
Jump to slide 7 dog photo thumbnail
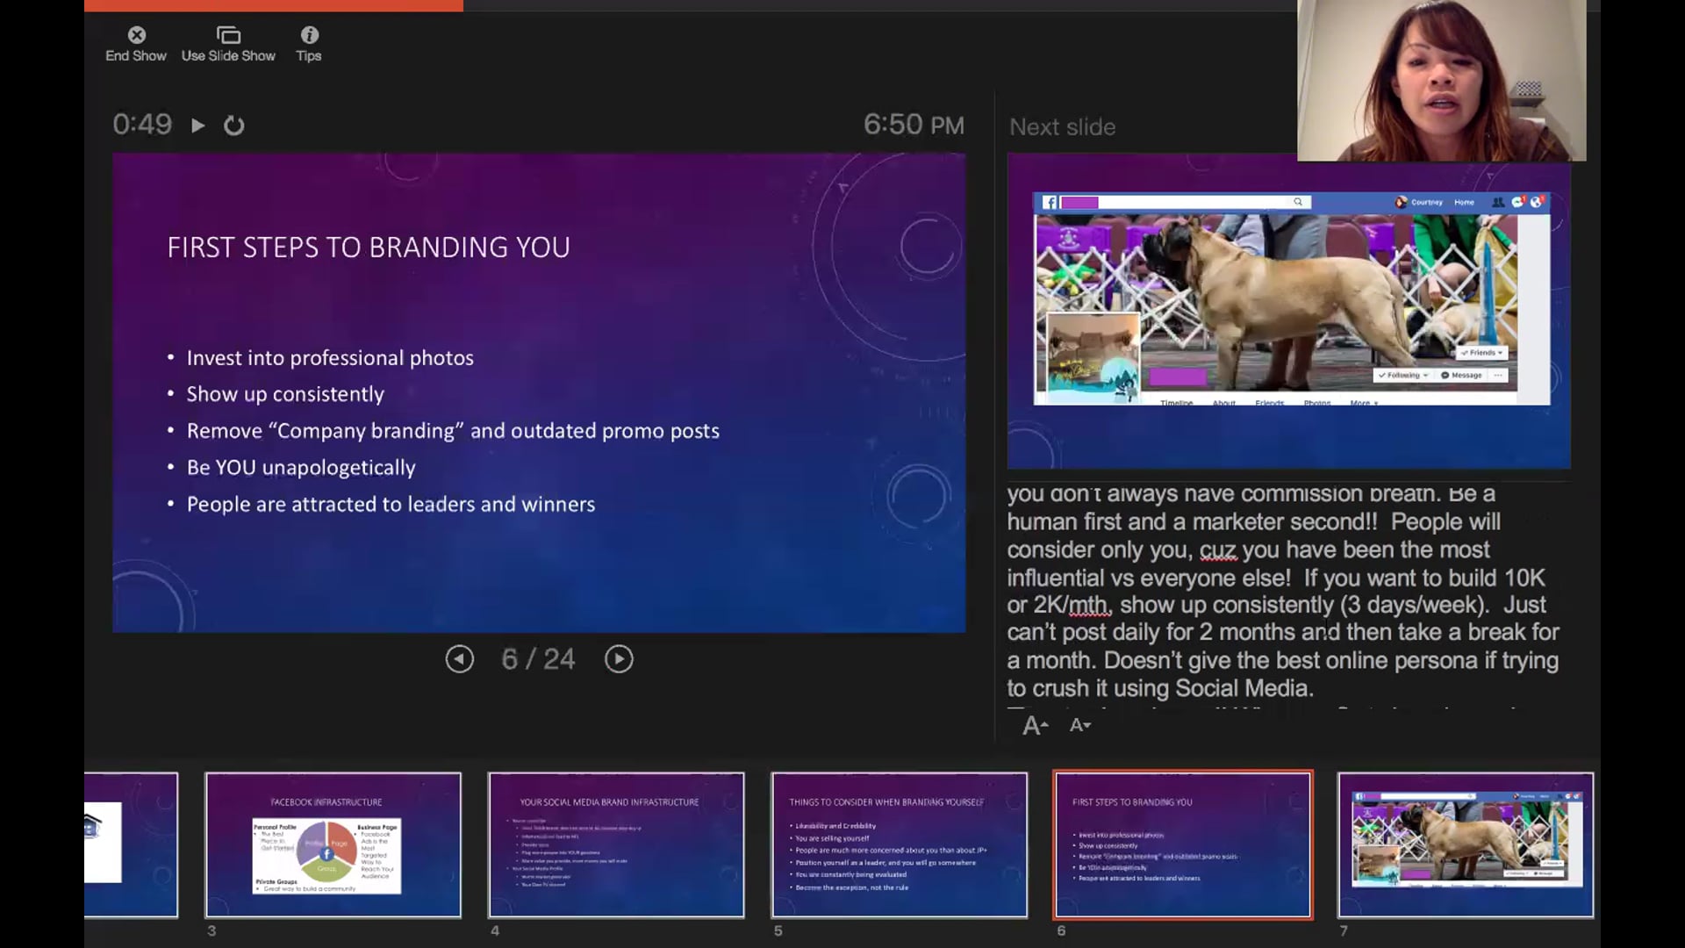(1465, 844)
